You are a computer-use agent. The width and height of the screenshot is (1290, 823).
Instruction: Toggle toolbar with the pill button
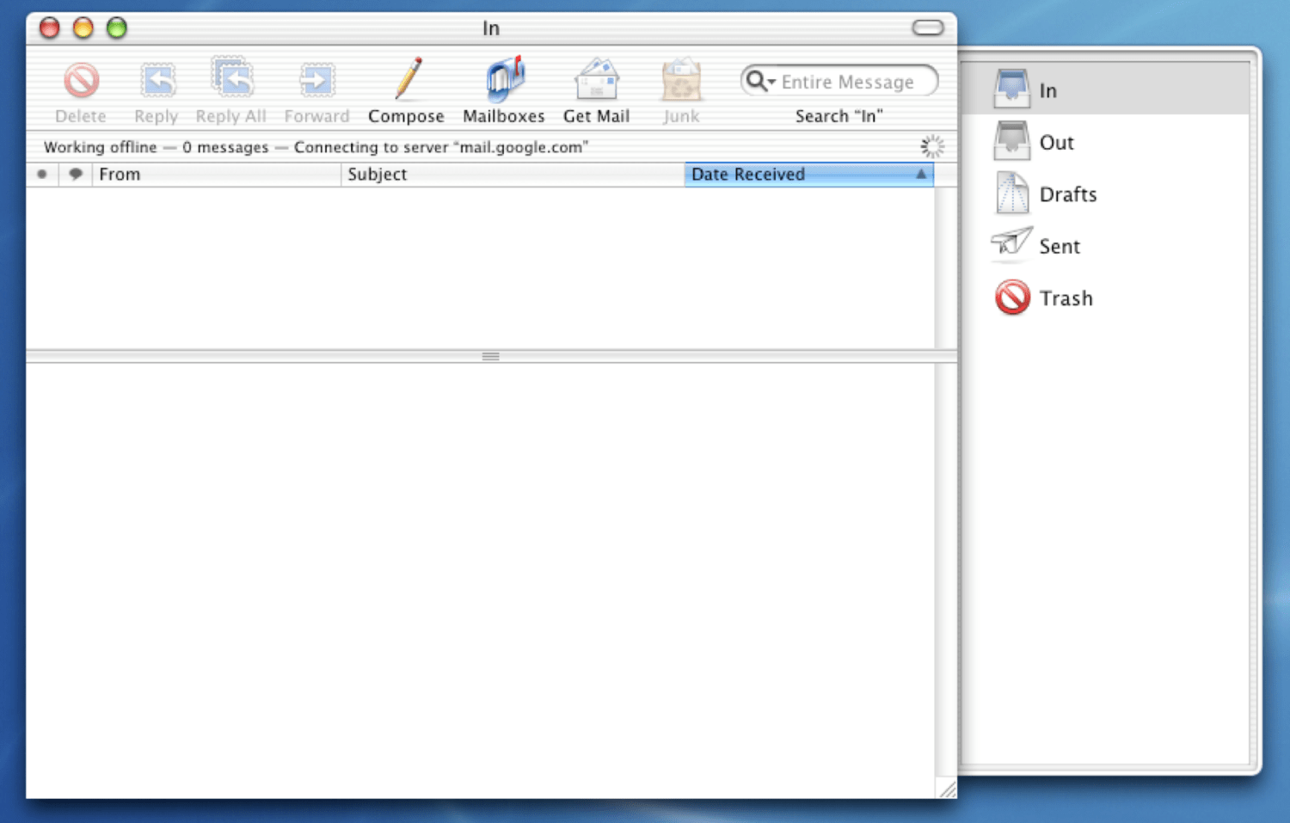tap(928, 28)
